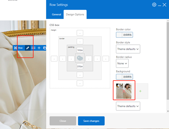
Task: Click the panel vertical scrollbar
Action: pos(168,61)
